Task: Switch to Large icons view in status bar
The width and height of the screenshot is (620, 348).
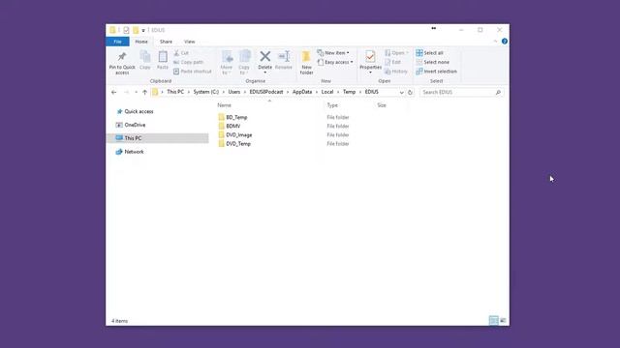Action: (x=503, y=320)
